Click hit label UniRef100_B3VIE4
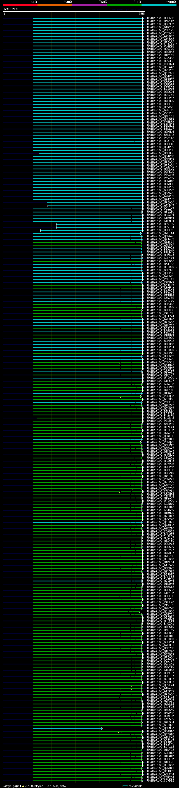 coord(160,227)
